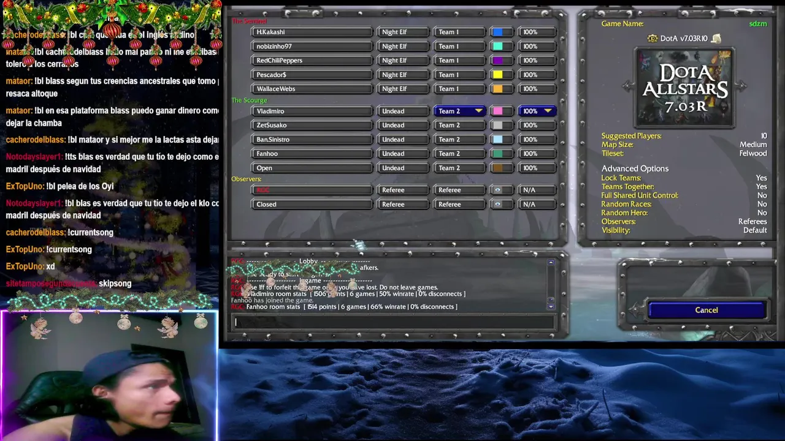Viewport: 785px width, 441px height.
Task: Click H.Kakashi's blue color swatch
Action: [x=497, y=32]
